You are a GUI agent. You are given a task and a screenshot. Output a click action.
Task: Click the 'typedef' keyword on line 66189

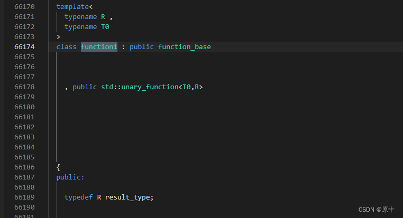click(x=78, y=197)
